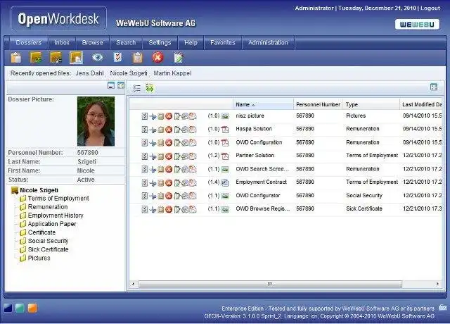Click PDF file icon beside Haspa Solution
The height and width of the screenshot is (324, 450).
click(225, 130)
